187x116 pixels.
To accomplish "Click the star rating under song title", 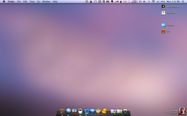I will pyautogui.click(x=174, y=114).
